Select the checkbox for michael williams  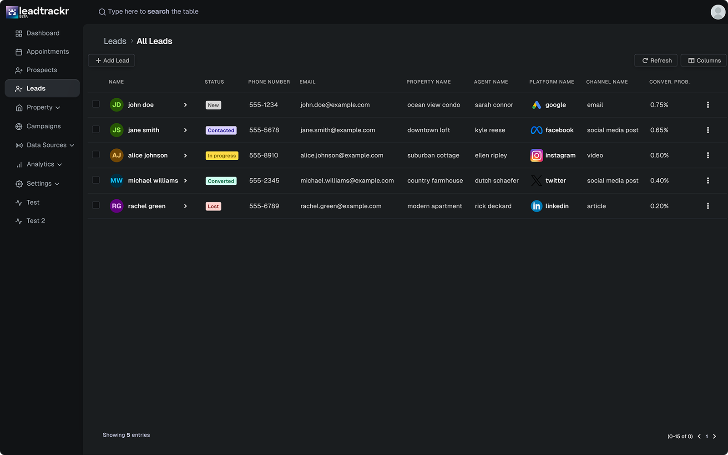click(x=96, y=180)
